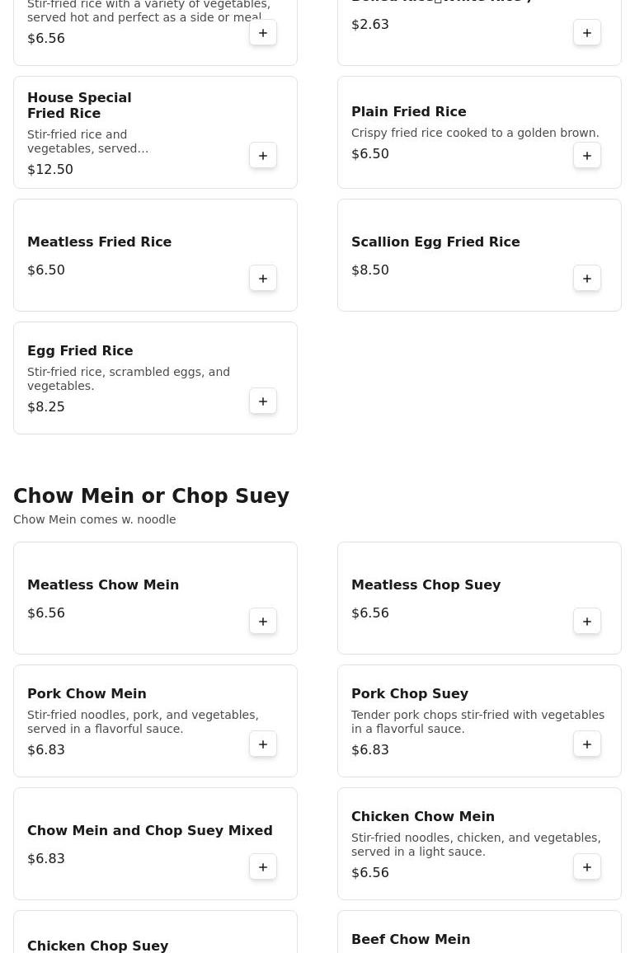Add House Special Fried Rice to cart
The width and height of the screenshot is (635, 953).
tap(263, 156)
